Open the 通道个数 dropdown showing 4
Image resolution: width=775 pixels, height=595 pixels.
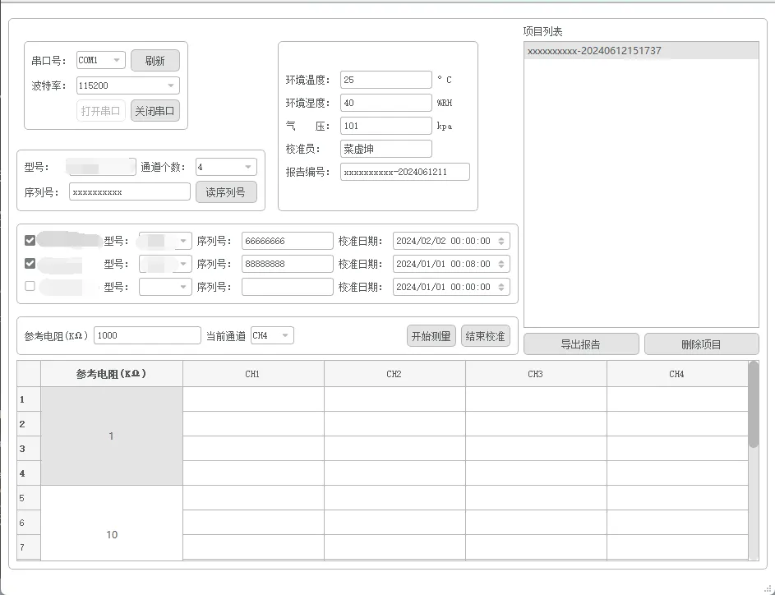pyautogui.click(x=226, y=167)
